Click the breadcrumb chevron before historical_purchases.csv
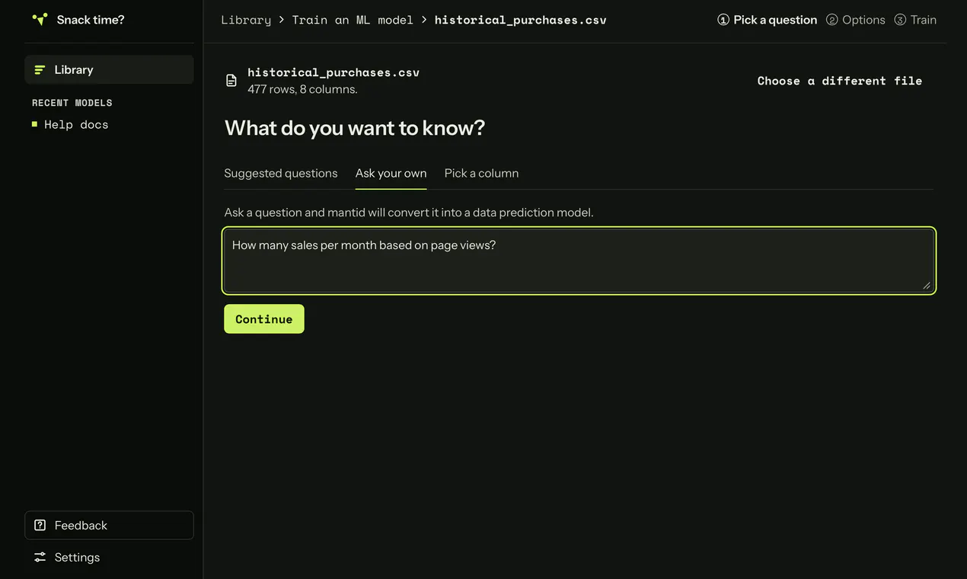 point(424,20)
